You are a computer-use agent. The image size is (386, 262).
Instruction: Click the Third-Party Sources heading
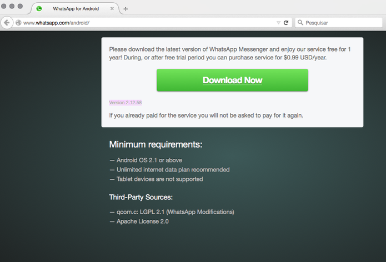tap(141, 197)
